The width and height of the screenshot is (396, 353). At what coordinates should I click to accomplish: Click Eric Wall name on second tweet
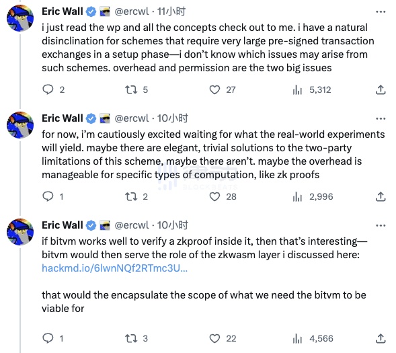(63, 118)
